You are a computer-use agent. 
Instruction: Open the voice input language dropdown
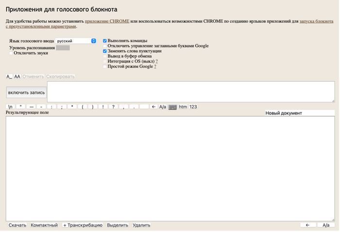pyautogui.click(x=76, y=41)
